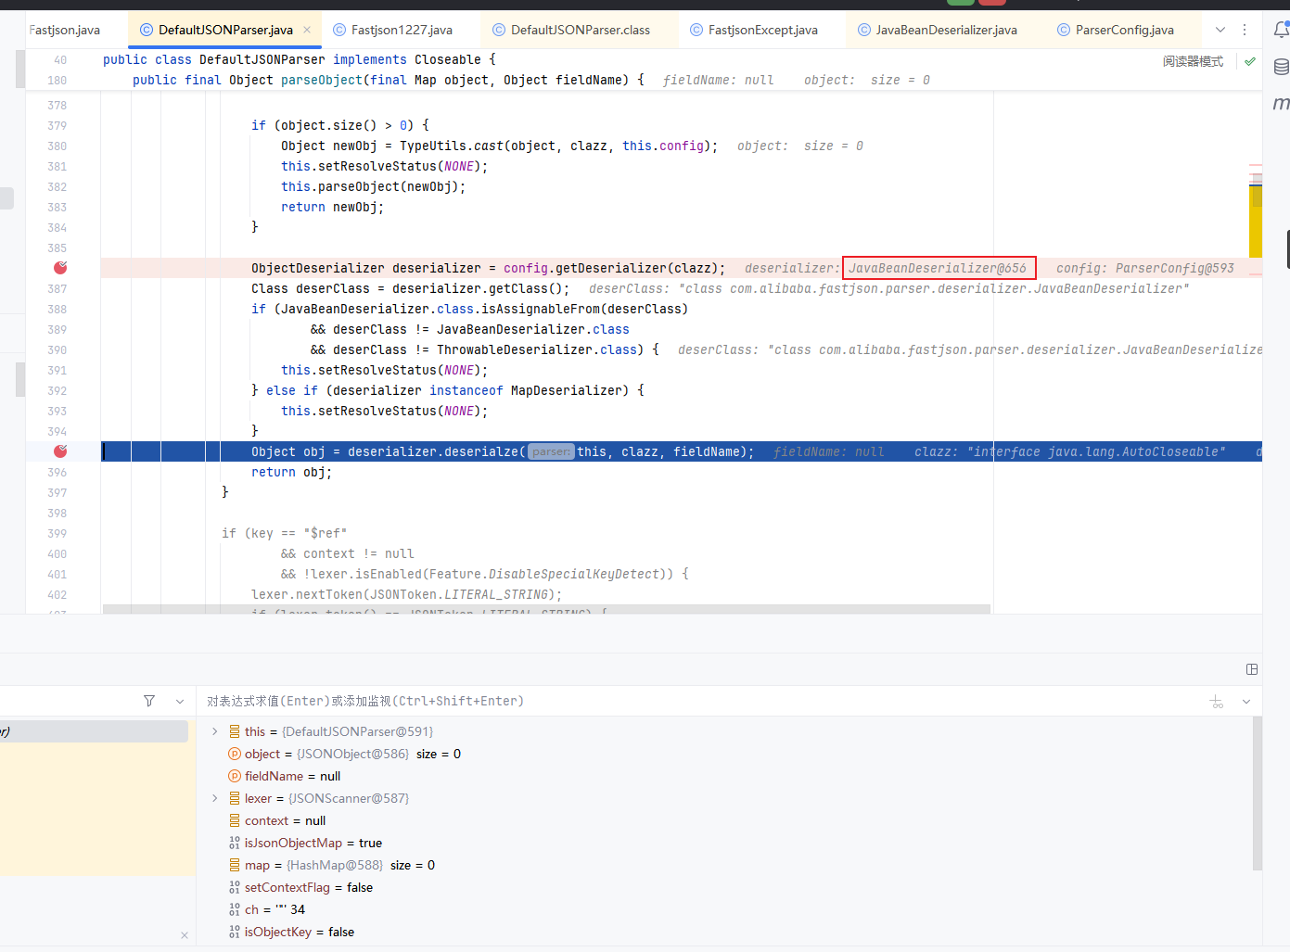Click the debugger layout settings icon
The width and height of the screenshot is (1290, 952).
pyautogui.click(x=1252, y=669)
